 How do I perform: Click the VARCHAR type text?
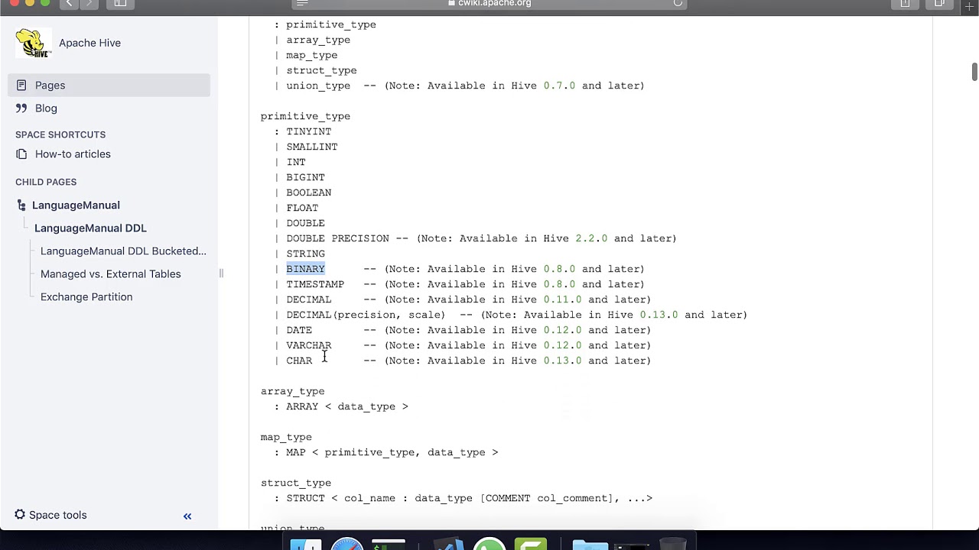coord(308,345)
